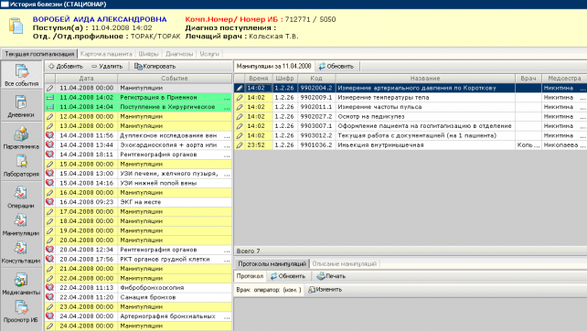Click the heart icon of Санация бронхов row

(49, 297)
